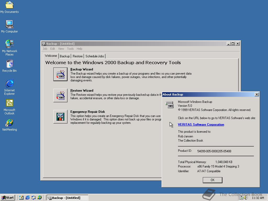The image size is (268, 201).
Task: Open the Emergency Repair Disk icon button
Action: coord(60,116)
